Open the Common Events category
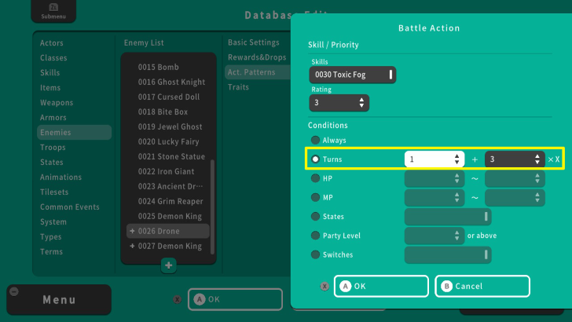Screen dimensions: 572x322 click(70, 207)
